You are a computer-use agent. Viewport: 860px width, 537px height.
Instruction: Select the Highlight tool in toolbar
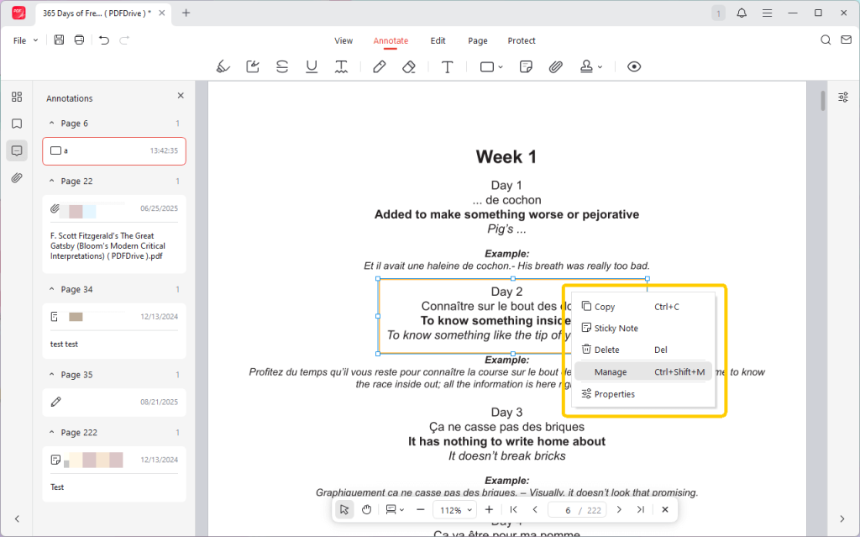click(223, 66)
